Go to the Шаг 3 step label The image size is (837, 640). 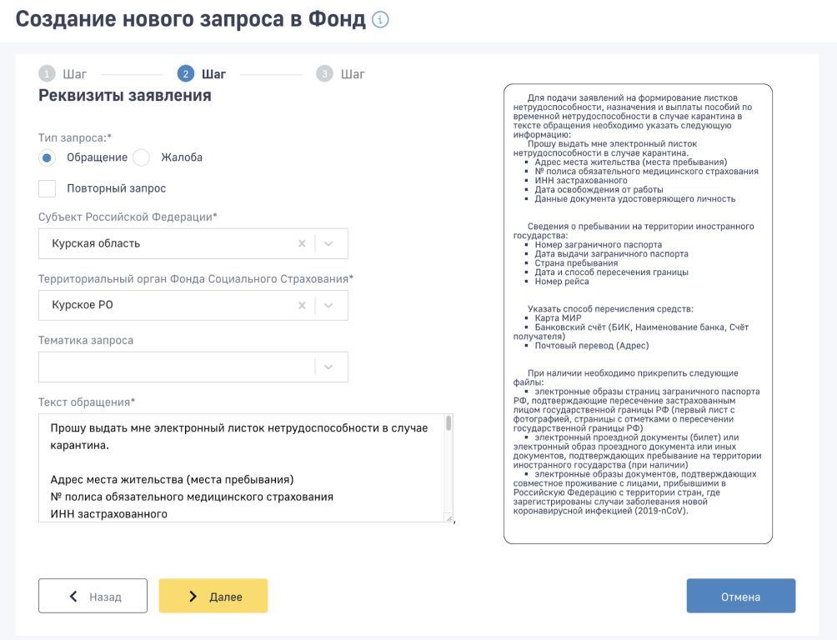pos(351,74)
